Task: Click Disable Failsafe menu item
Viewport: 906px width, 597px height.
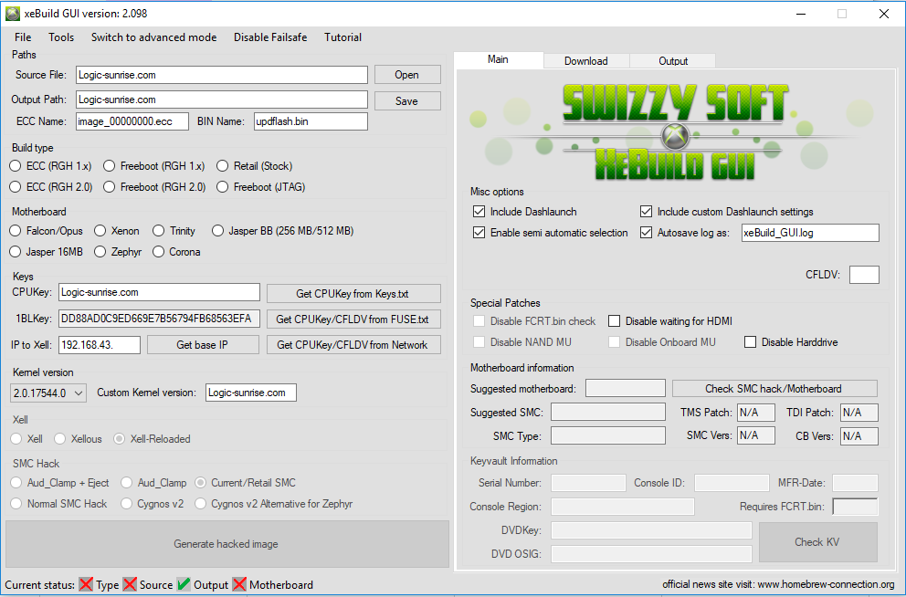Action: click(270, 37)
